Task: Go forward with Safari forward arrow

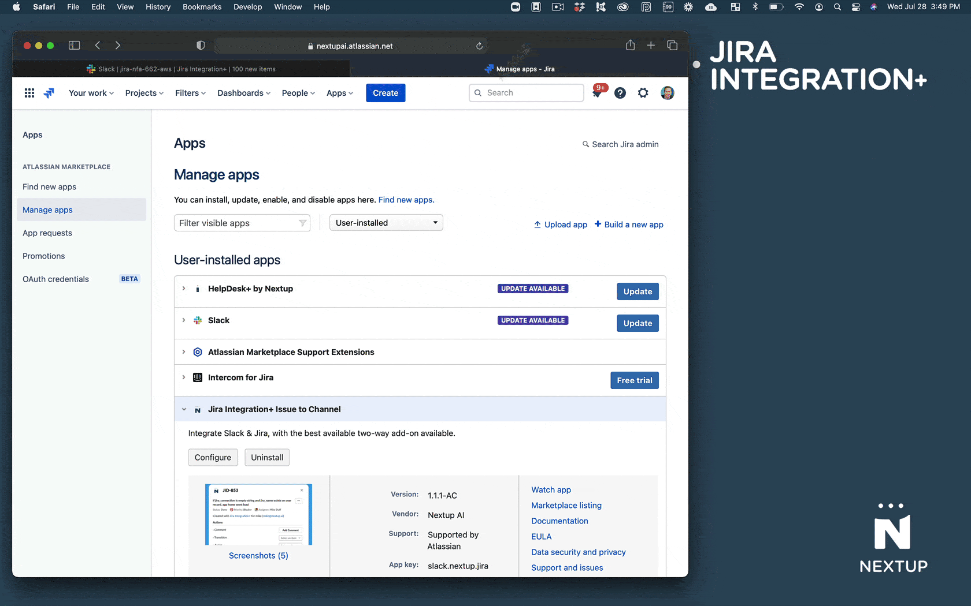Action: click(x=118, y=46)
